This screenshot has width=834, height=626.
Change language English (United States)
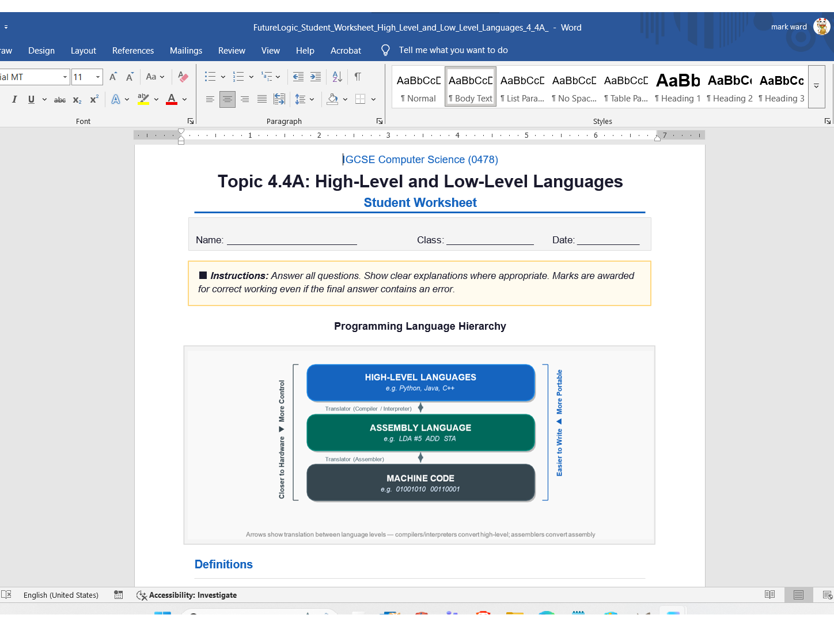[61, 595]
